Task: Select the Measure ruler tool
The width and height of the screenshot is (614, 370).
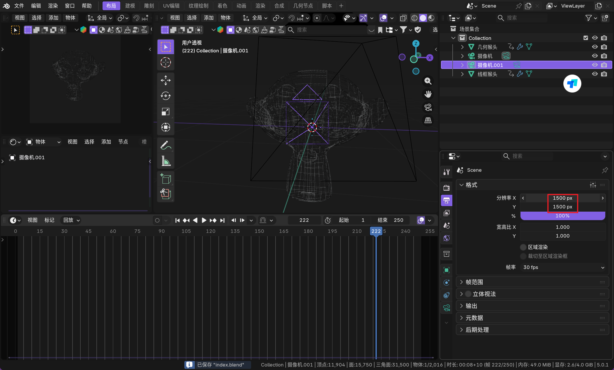Action: tap(165, 161)
